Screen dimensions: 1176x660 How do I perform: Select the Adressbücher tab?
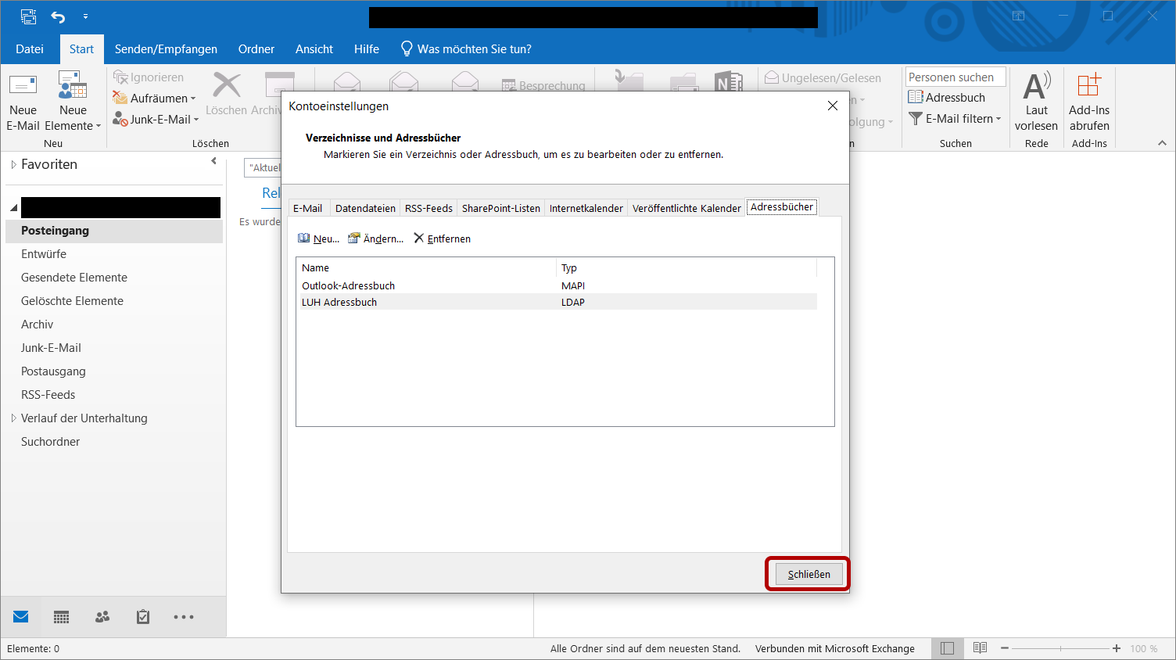[x=782, y=207]
